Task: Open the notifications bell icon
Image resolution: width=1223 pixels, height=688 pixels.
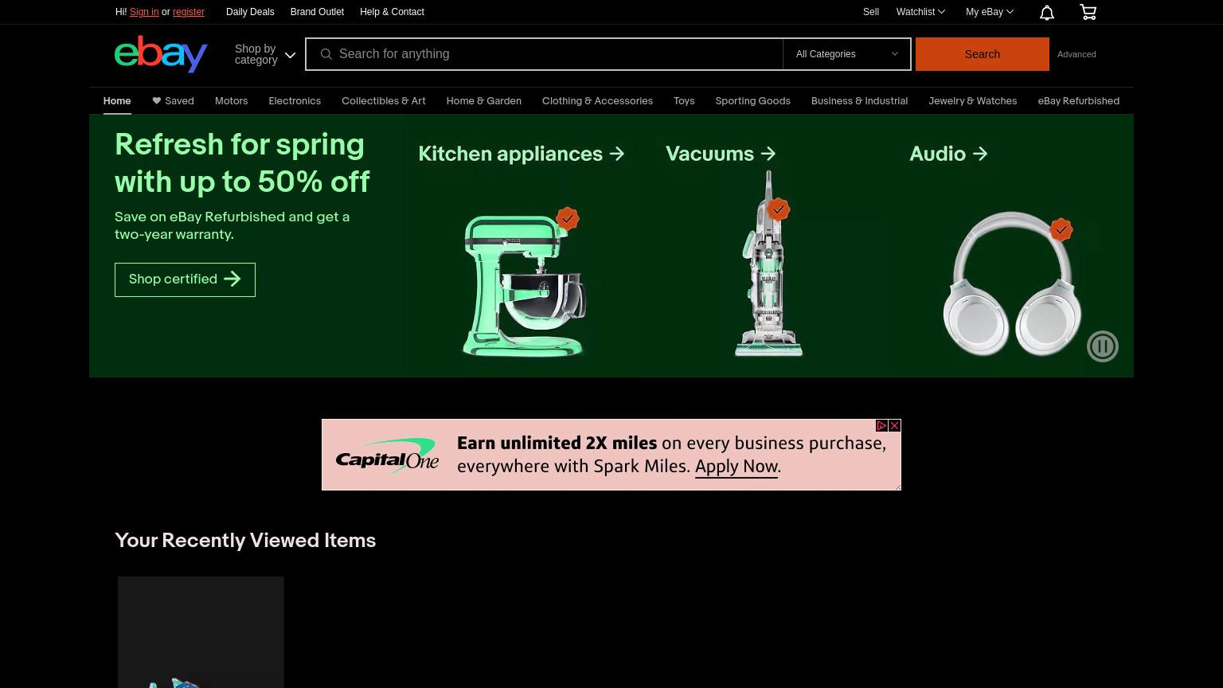Action: tap(1047, 12)
